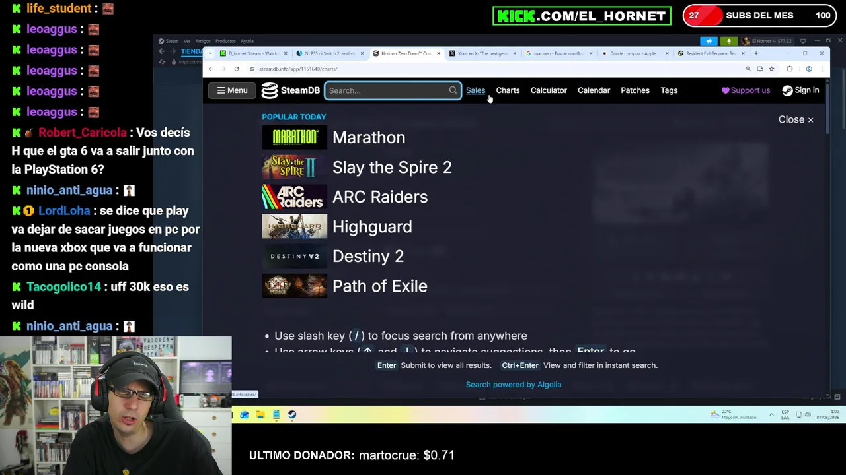Click the Destiny 2 thumbnail
Screen dimensions: 846x475
tap(294, 256)
